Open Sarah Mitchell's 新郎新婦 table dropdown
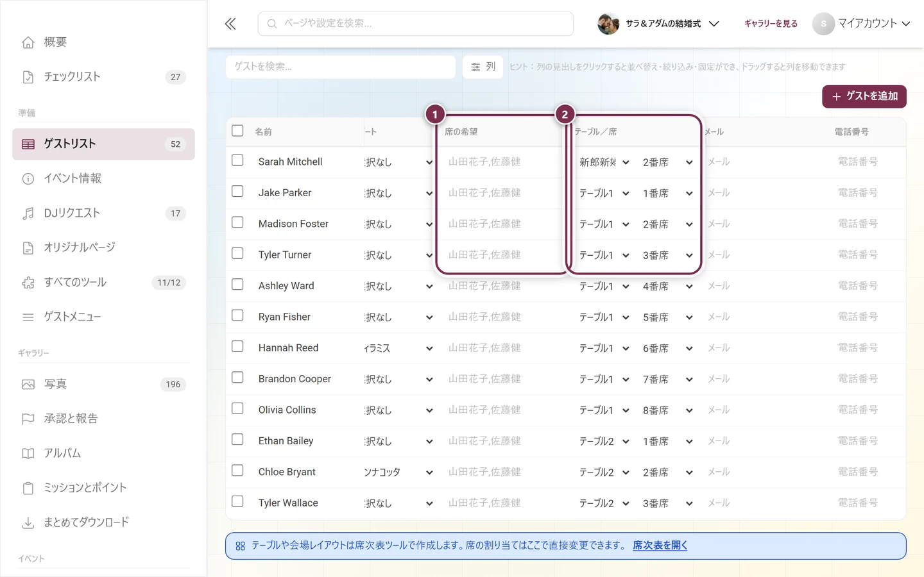 pyautogui.click(x=604, y=162)
